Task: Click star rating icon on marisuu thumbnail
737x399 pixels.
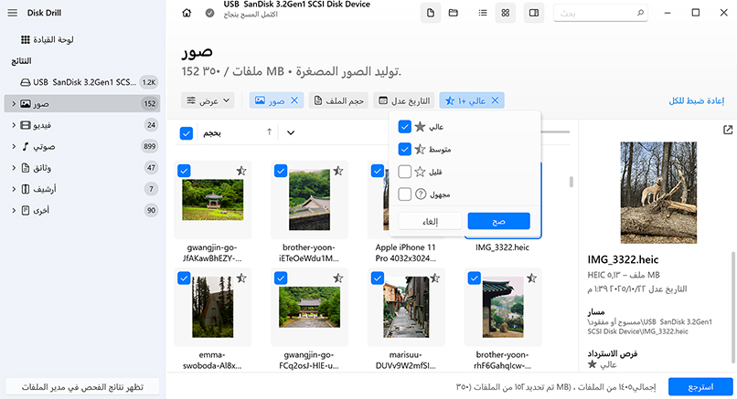Action: click(435, 278)
